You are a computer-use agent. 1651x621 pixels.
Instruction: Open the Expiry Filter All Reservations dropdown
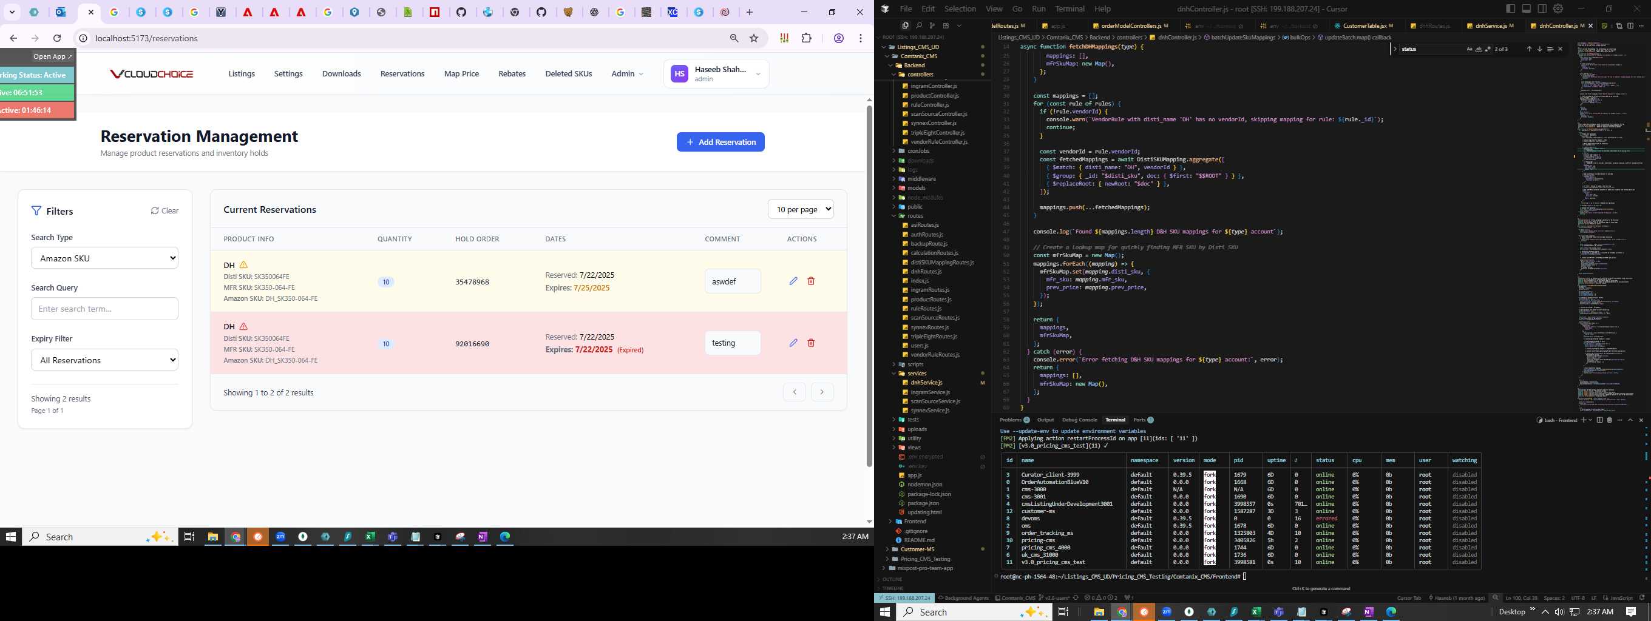tap(104, 360)
